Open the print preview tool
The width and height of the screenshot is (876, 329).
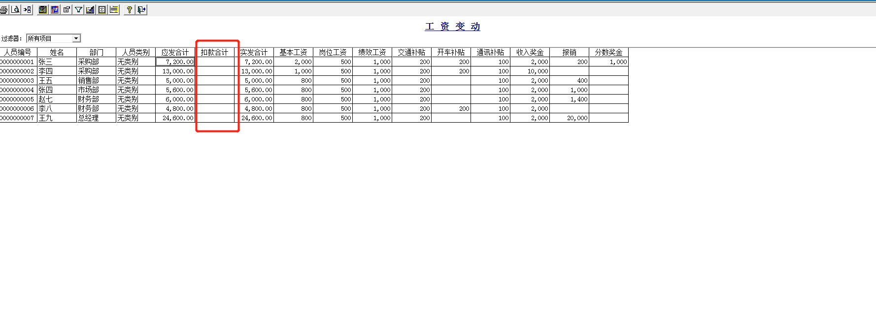click(x=15, y=9)
